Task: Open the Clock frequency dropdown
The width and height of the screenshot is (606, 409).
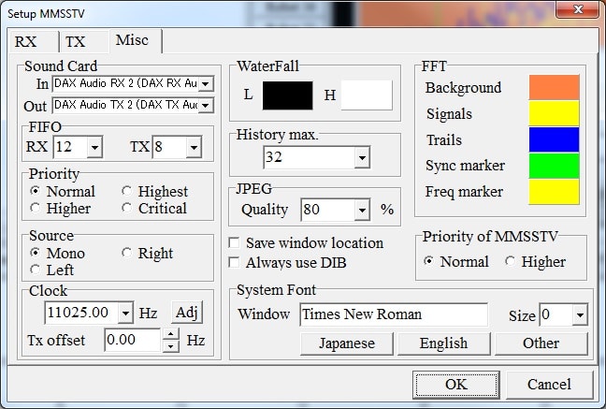Action: click(x=125, y=313)
